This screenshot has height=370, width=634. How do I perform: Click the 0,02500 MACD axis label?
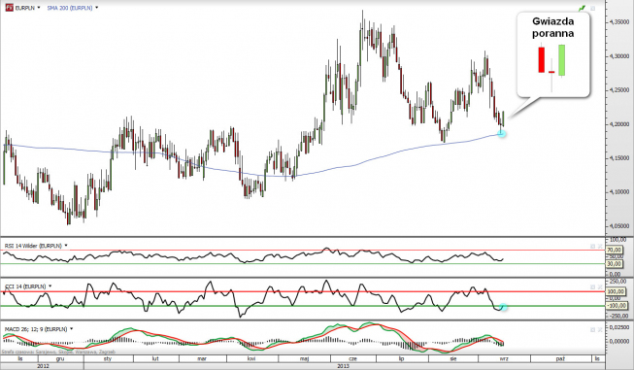point(618,326)
